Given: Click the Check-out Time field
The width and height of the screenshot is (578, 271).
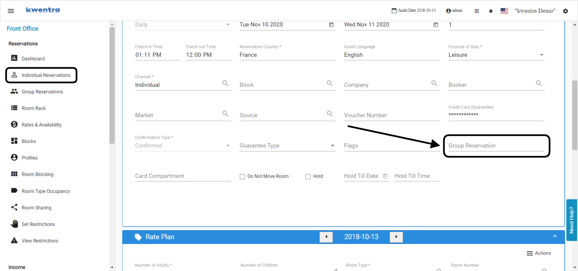Looking at the screenshot, I should click(208, 55).
